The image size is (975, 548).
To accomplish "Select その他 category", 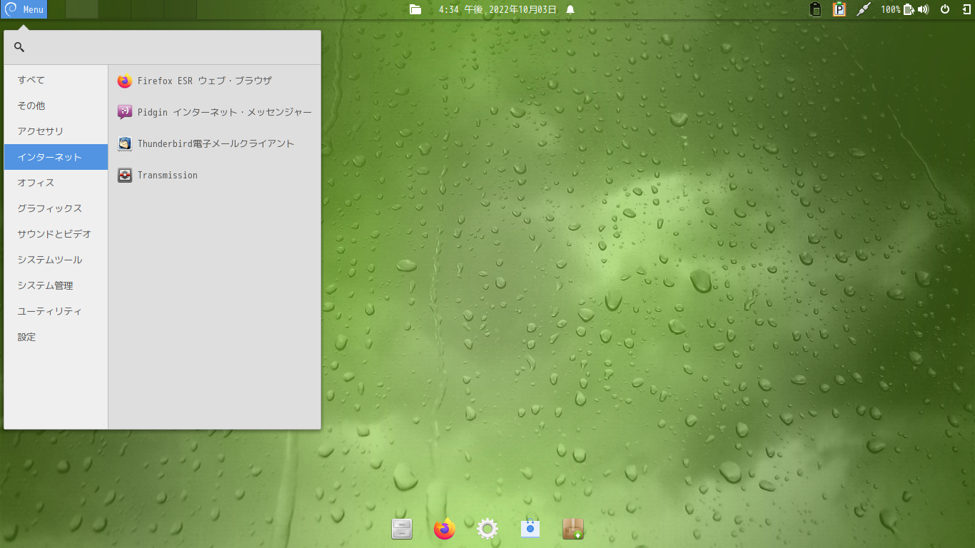I will tap(56, 106).
